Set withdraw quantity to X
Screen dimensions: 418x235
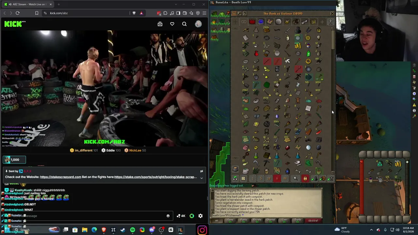[x=277, y=179]
